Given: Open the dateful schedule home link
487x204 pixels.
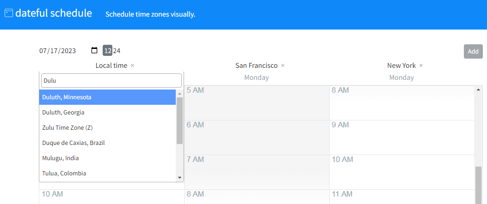Looking at the screenshot, I should click(53, 13).
